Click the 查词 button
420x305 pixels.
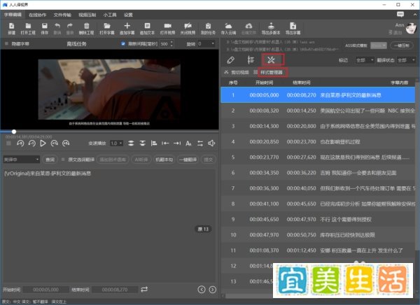click(x=50, y=159)
